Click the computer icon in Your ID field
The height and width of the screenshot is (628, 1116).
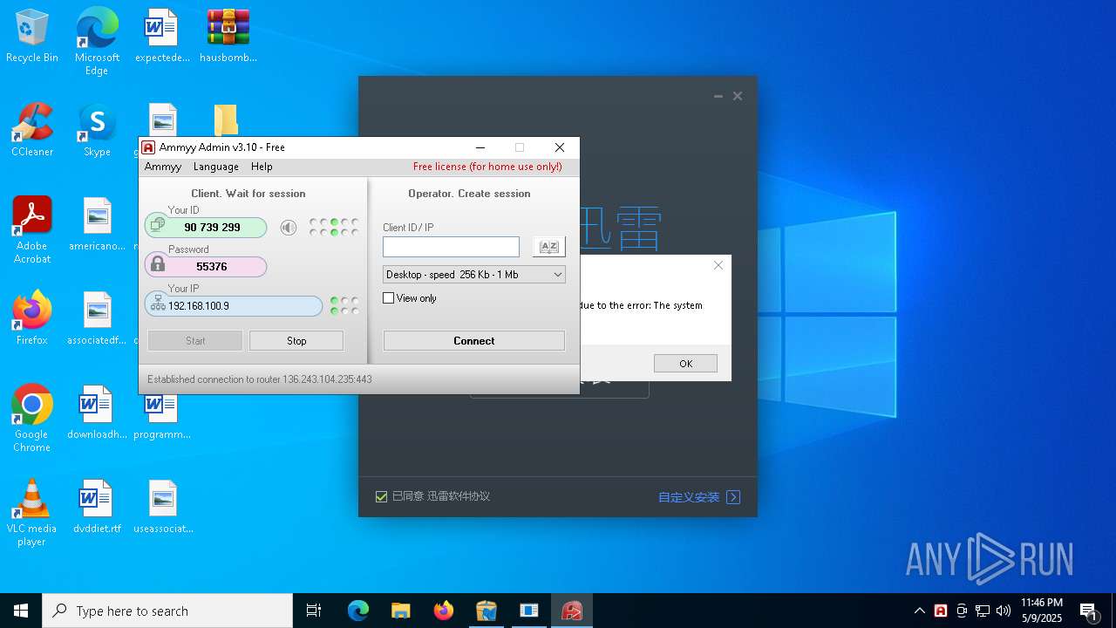point(157,225)
